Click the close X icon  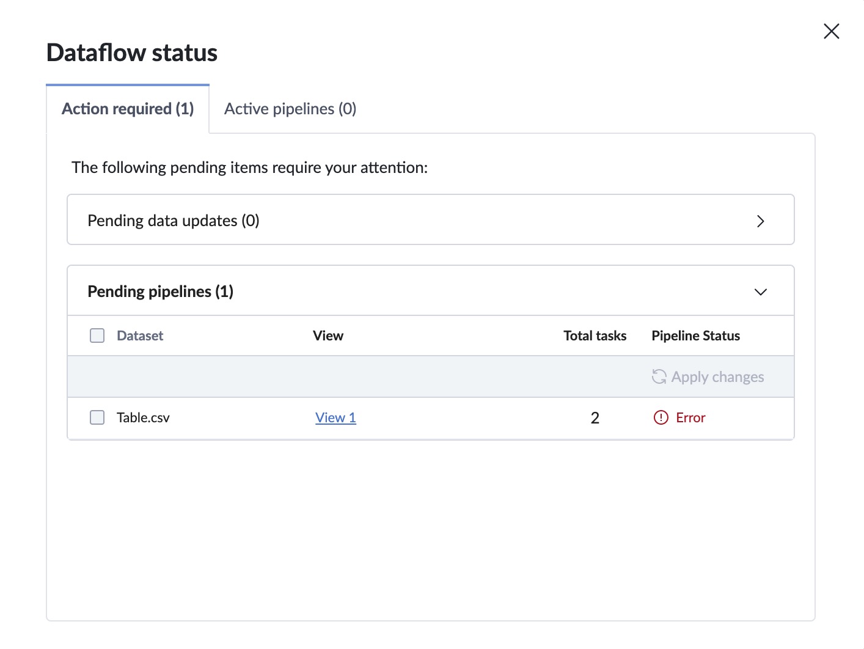coord(831,31)
